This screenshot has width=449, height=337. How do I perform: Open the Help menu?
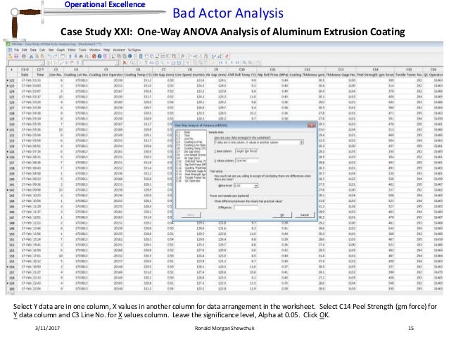pyautogui.click(x=106, y=50)
